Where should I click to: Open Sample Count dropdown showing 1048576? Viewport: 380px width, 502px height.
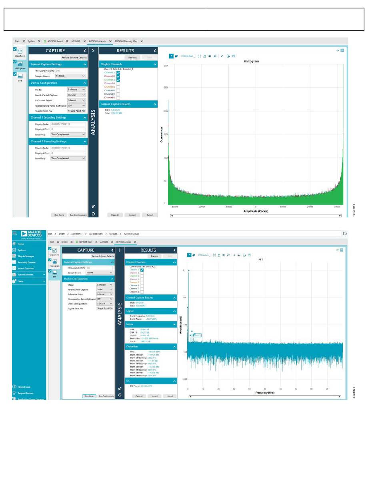pos(70,76)
